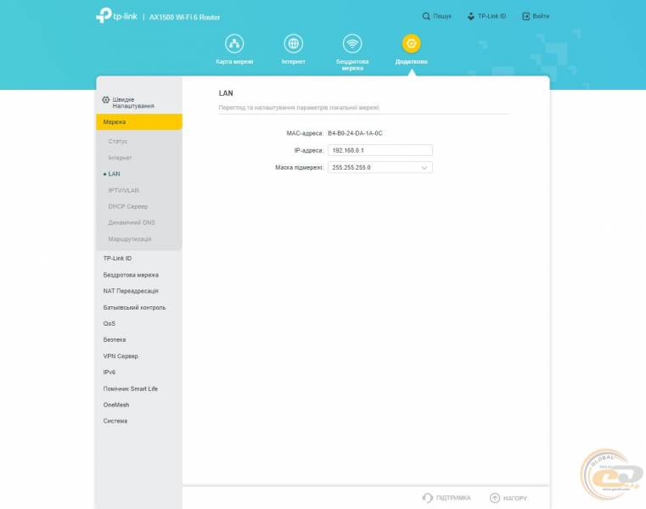
Task: Click the Вийти logout label
Action: coord(541,16)
